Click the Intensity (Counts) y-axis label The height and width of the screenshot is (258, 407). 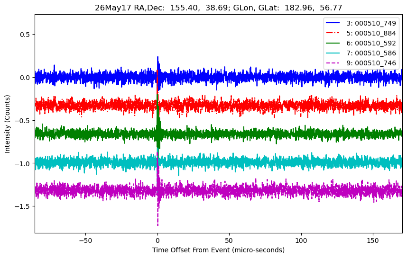(x=7, y=124)
